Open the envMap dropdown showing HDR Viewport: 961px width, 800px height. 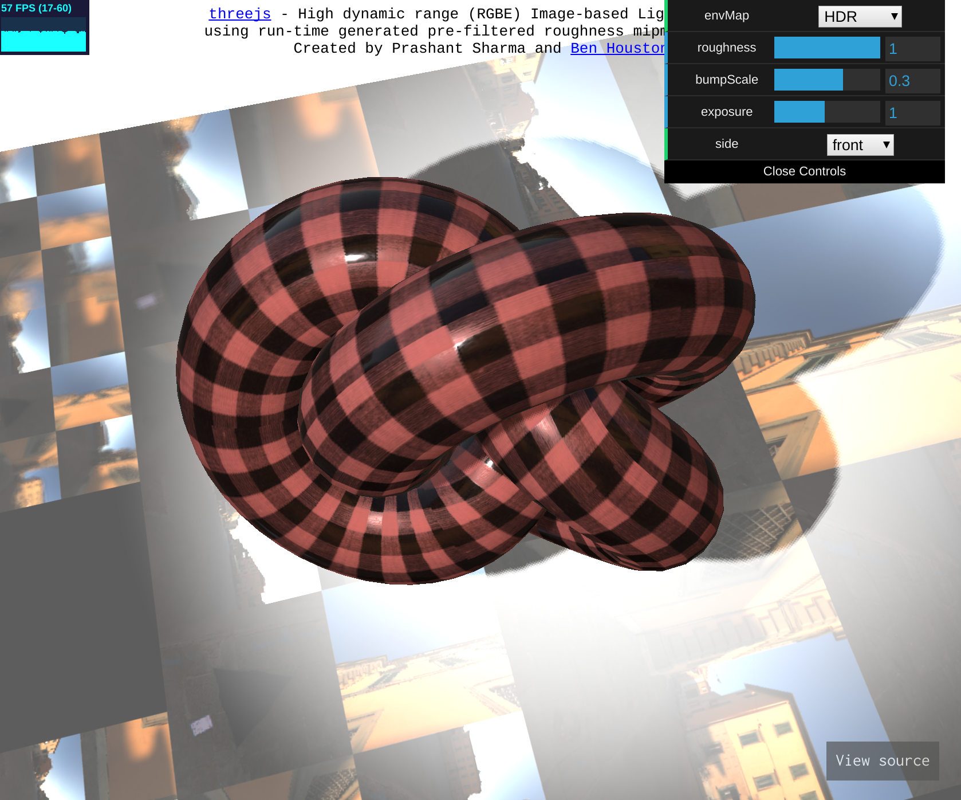[859, 17]
